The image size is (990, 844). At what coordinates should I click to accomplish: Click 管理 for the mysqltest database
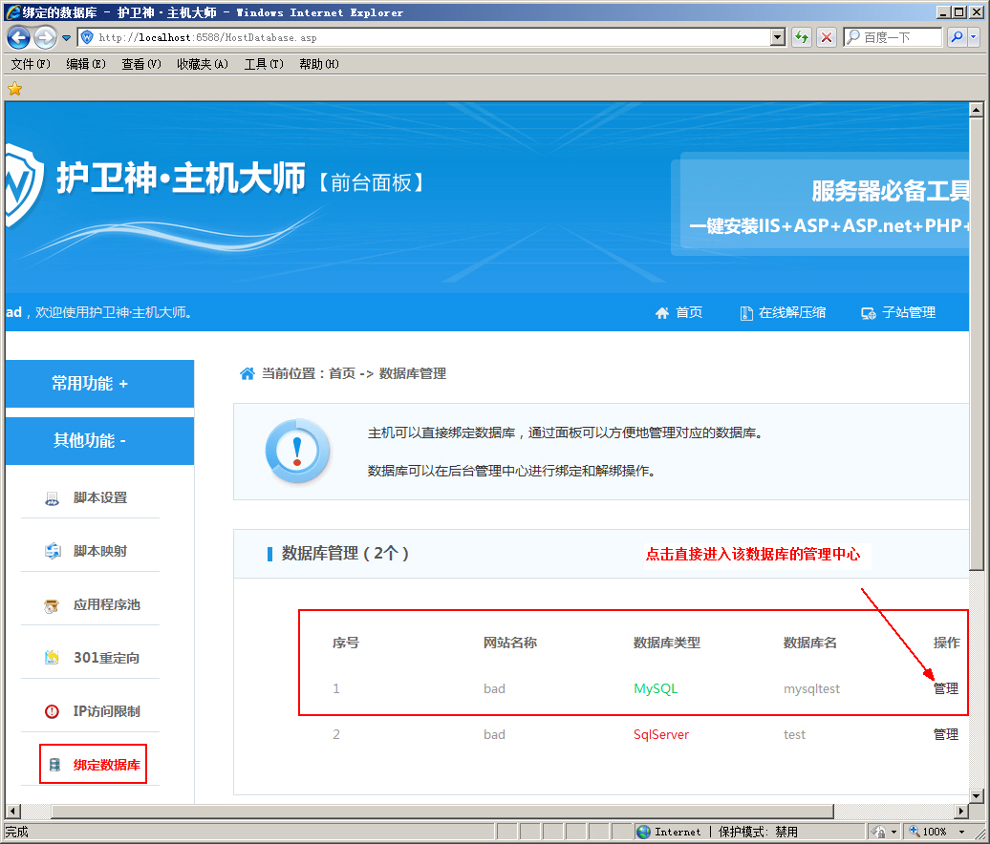945,688
